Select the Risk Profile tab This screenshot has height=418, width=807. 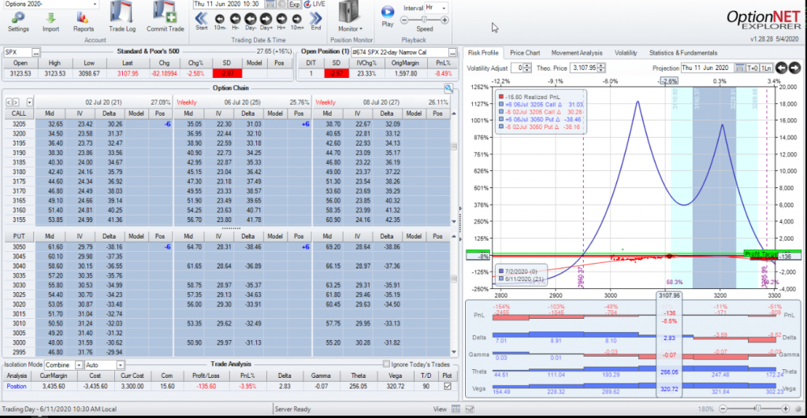coord(483,53)
